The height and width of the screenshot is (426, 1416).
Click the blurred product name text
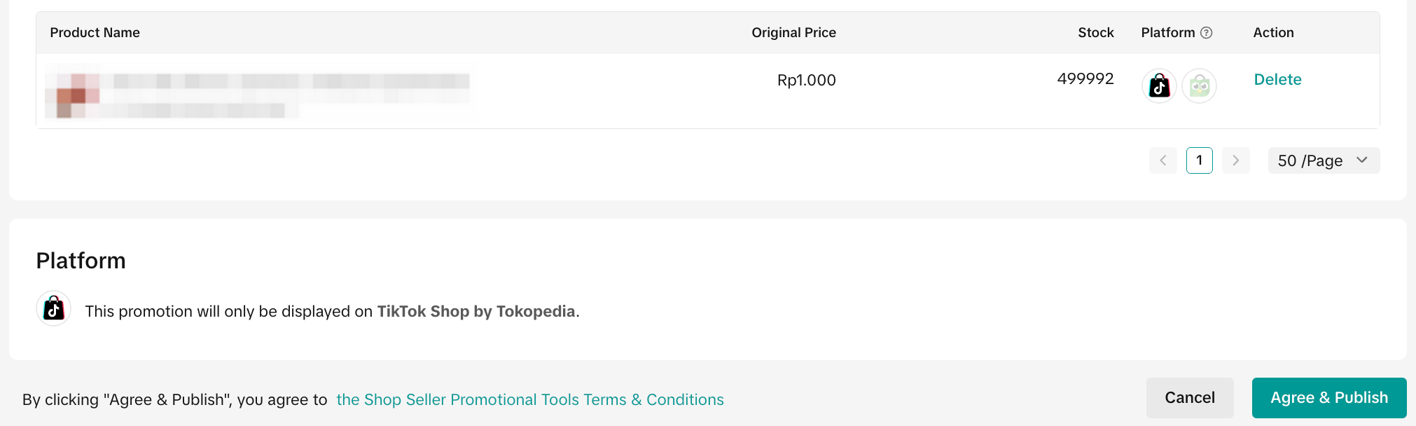291,82
